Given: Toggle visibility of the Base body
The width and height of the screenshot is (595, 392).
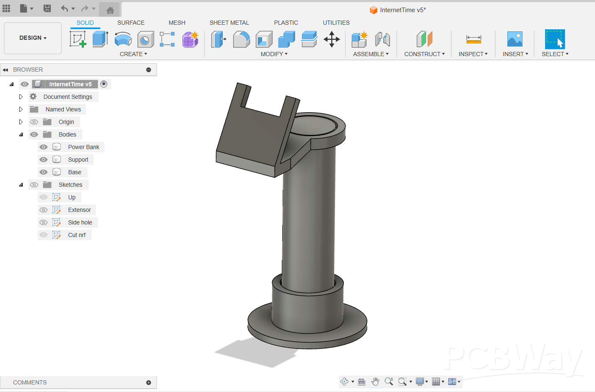Looking at the screenshot, I should tap(44, 172).
